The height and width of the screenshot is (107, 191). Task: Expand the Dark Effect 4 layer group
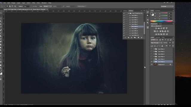click(154, 57)
